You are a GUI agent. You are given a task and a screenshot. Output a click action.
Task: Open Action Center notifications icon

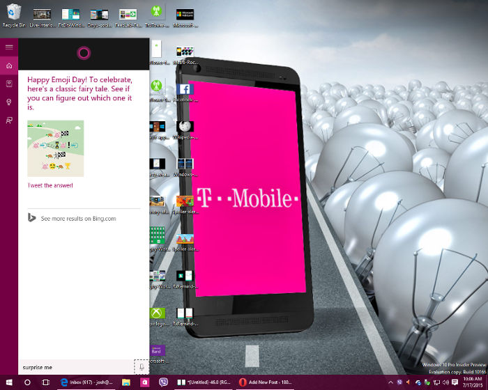pos(455,382)
